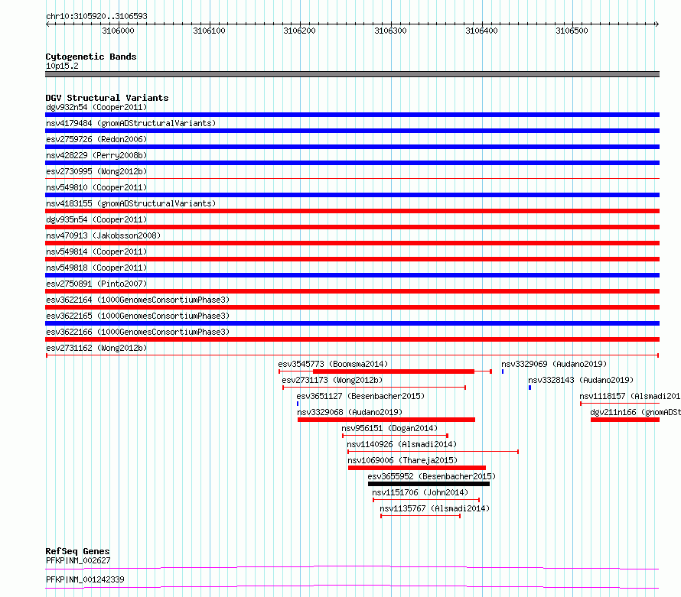Open PFKP|NM_002627 gene label
Viewport: 681px width, 597px height.
(x=78, y=560)
